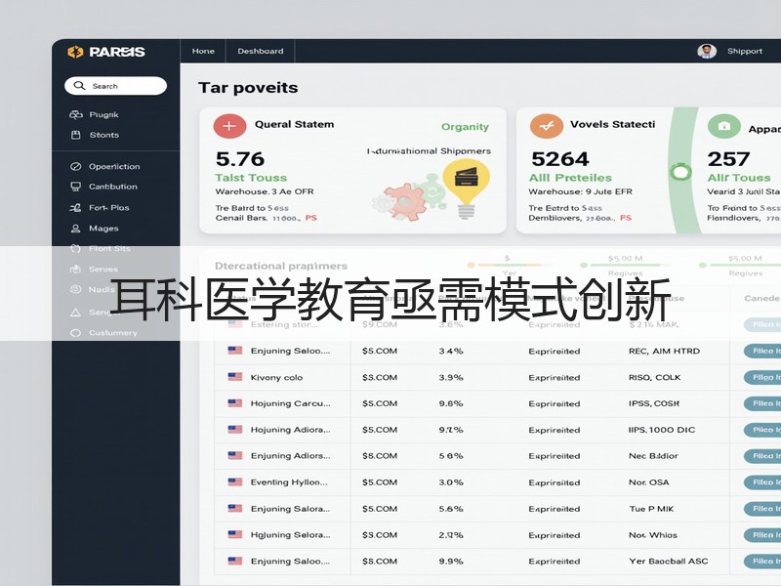Screen dimensions: 781x586
Task: Click the Piugrik sidebar icon
Action: click(76, 114)
